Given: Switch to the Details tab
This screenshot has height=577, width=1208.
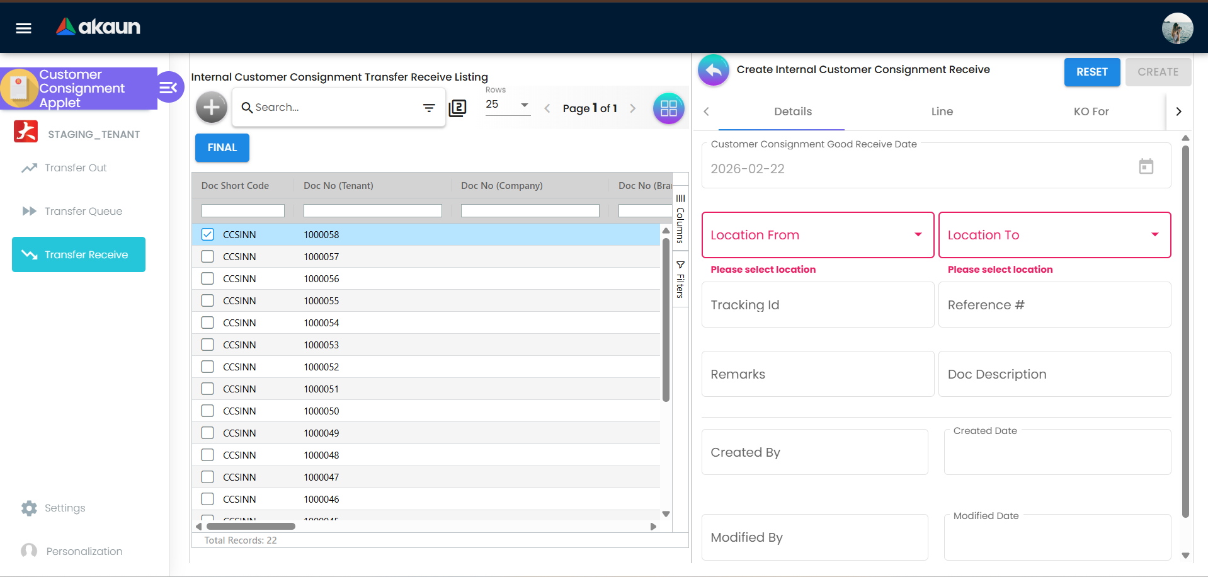Looking at the screenshot, I should [x=792, y=111].
